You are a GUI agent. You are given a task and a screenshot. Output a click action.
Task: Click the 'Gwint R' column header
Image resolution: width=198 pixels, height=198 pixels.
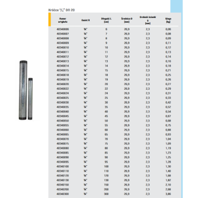pos(86,20)
